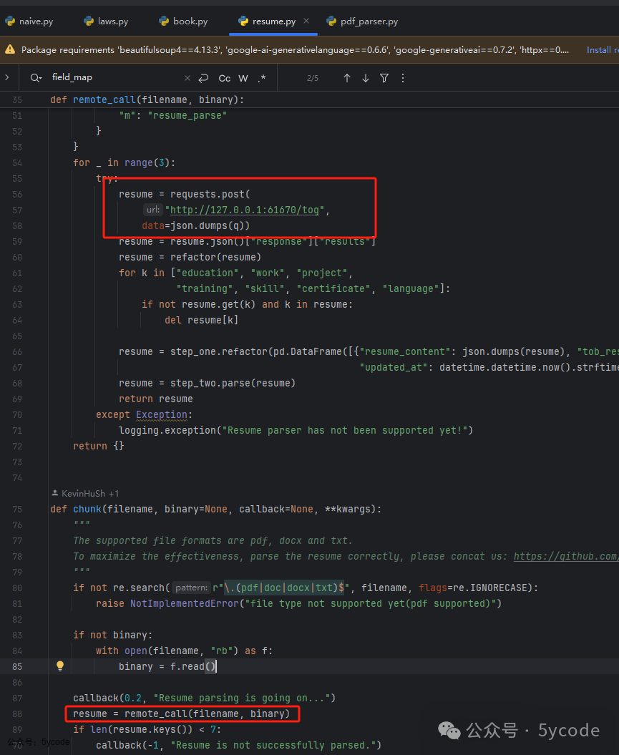The width and height of the screenshot is (619, 755).
Task: Go to previous search occurrence arrow
Action: click(x=347, y=78)
